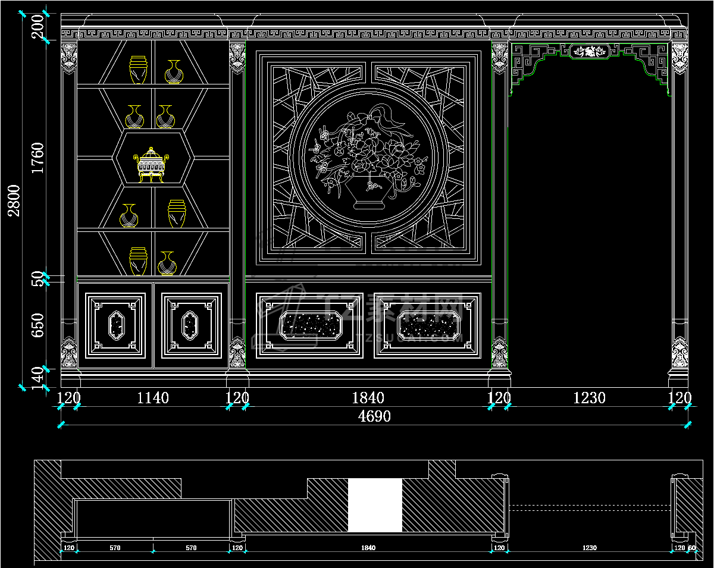Click the 650 cabinet height dimension
Image resolution: width=714 pixels, height=568 pixels.
[38, 325]
